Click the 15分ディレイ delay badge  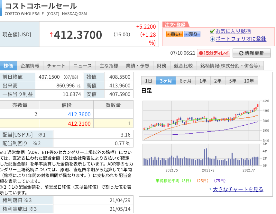214,53
